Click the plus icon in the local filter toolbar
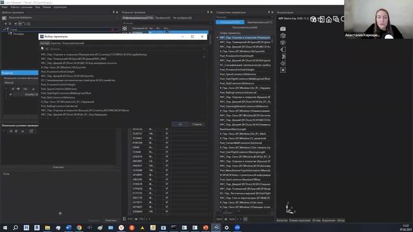This screenshot has height=232, width=413. [x=18, y=89]
